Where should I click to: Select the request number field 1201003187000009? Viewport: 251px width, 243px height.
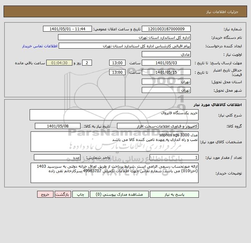click(x=166, y=29)
